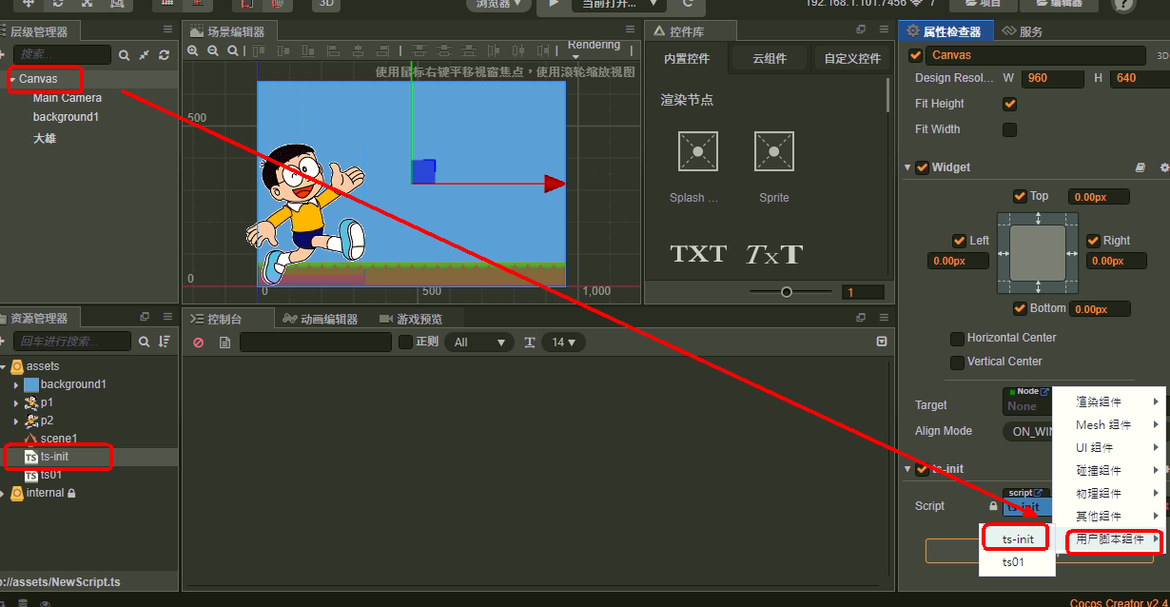Collapse the assets folder
The height and width of the screenshot is (607, 1170).
click(4, 366)
